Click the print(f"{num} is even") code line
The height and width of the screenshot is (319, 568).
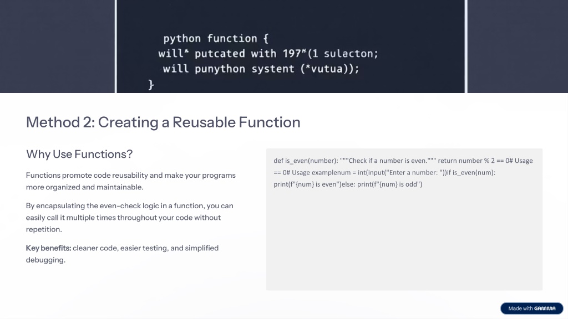313,184
